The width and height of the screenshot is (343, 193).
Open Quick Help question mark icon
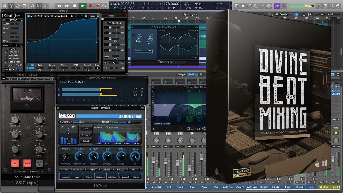18,6
